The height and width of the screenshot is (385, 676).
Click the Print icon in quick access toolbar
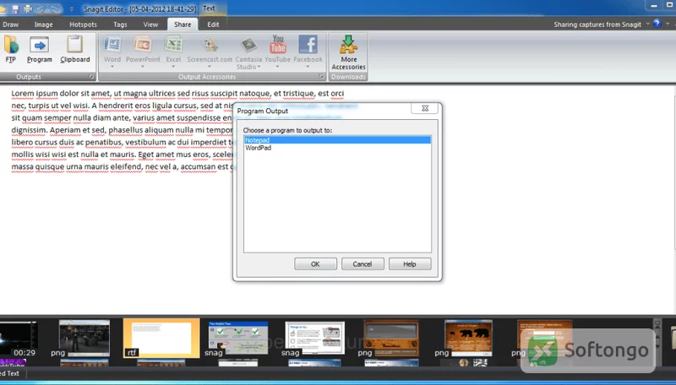29,8
